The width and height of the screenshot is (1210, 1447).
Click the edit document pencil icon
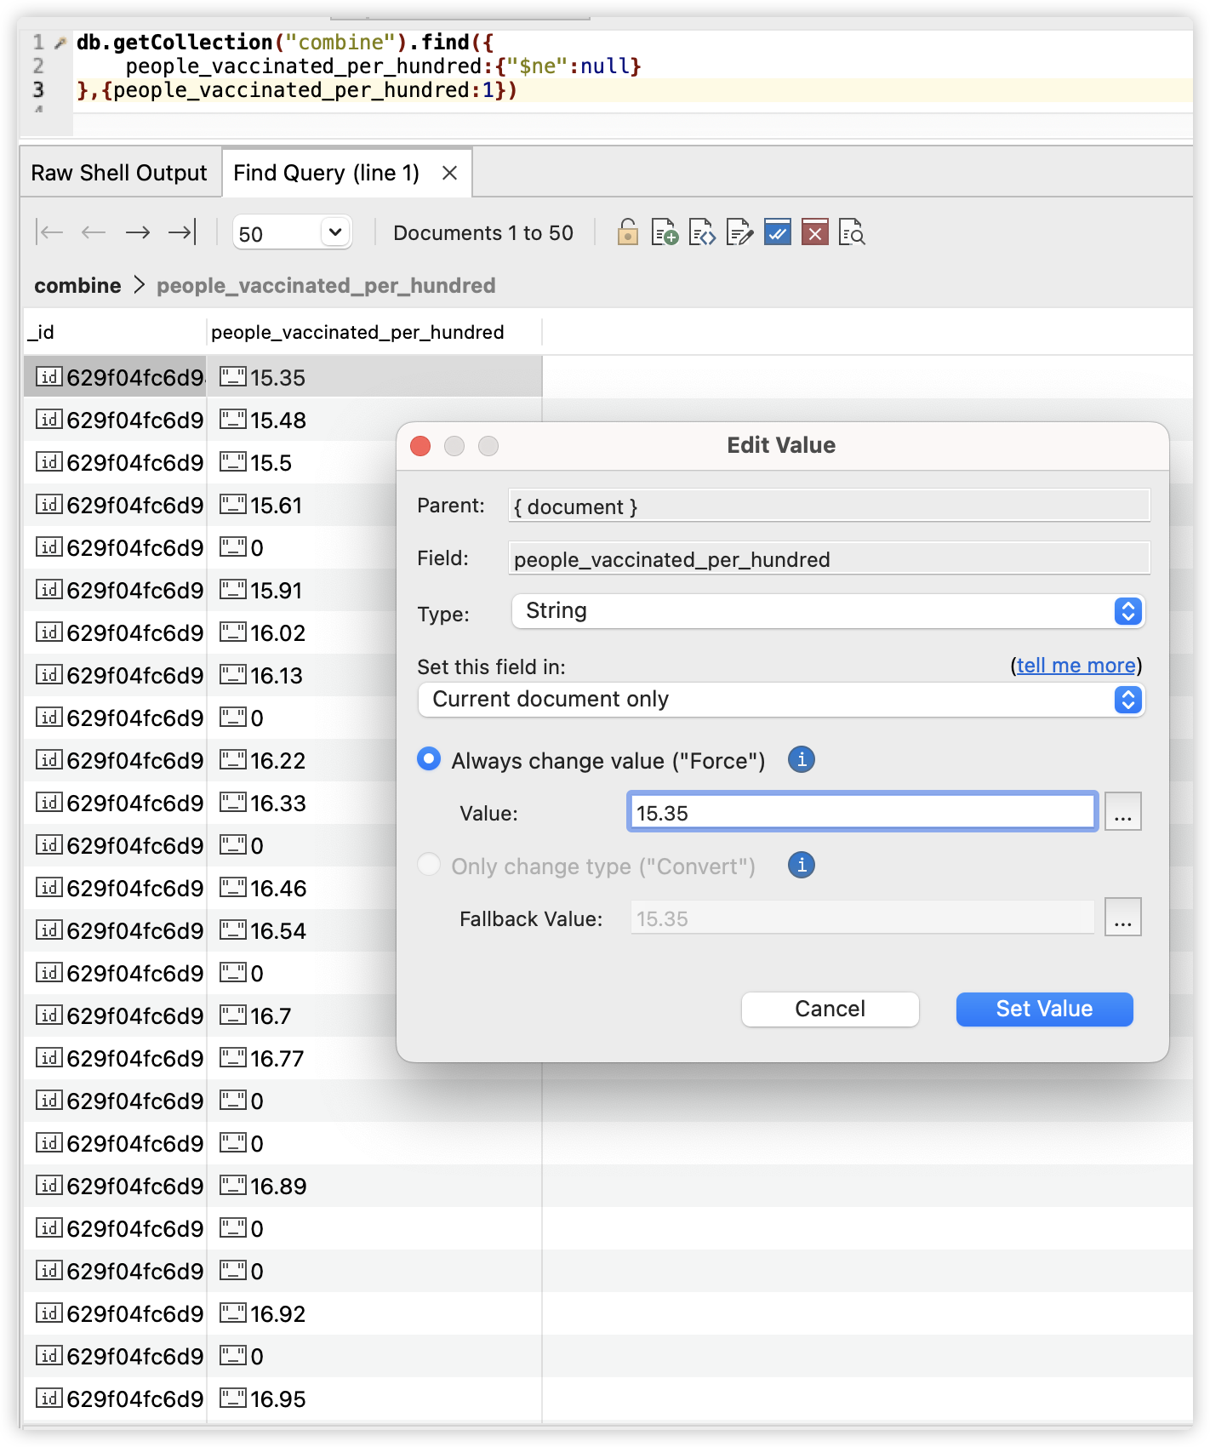coord(739,232)
